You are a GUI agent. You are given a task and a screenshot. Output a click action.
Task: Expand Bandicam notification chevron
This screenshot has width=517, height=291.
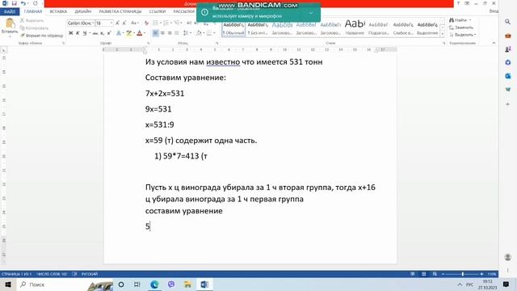click(x=310, y=13)
